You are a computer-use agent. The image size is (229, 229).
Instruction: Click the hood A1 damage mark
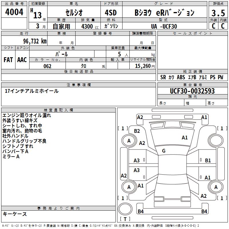pyautogui.click(x=185, y=138)
